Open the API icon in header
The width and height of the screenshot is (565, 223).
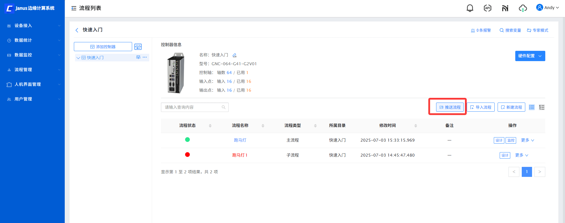[x=487, y=8]
